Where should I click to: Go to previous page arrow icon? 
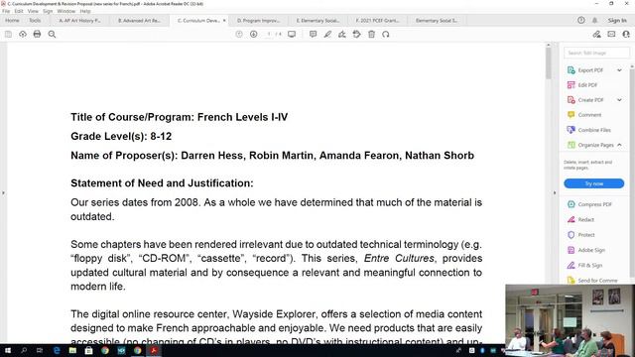239,35
